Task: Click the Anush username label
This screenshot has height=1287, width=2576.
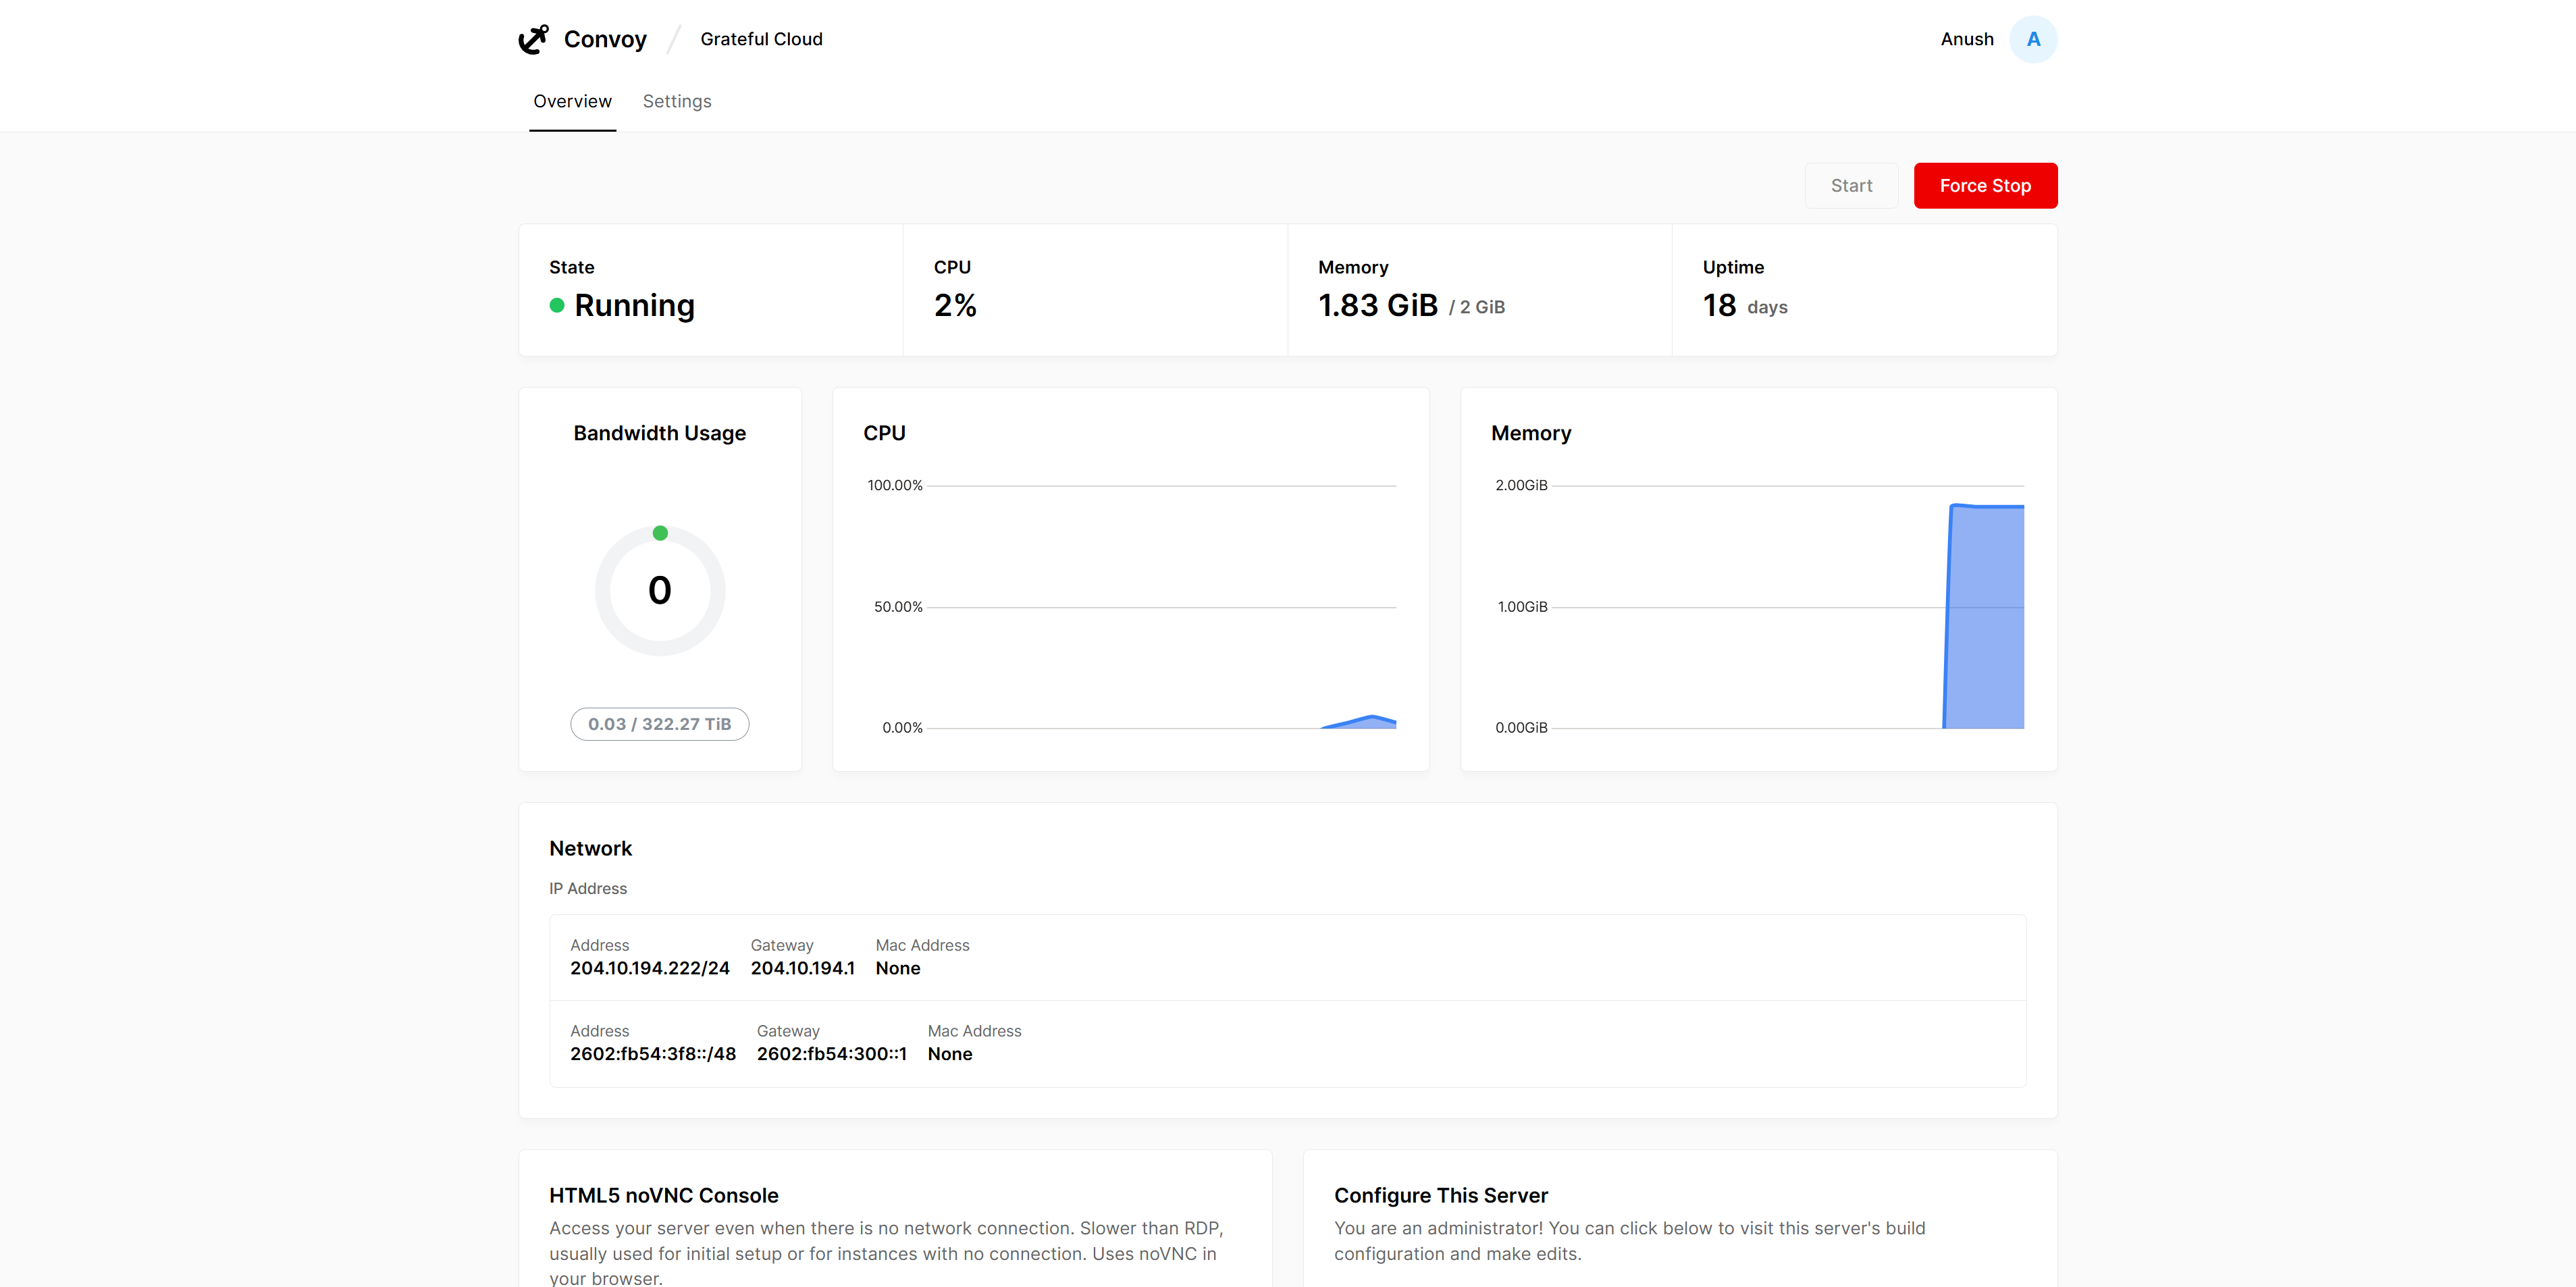Action: tap(1967, 39)
